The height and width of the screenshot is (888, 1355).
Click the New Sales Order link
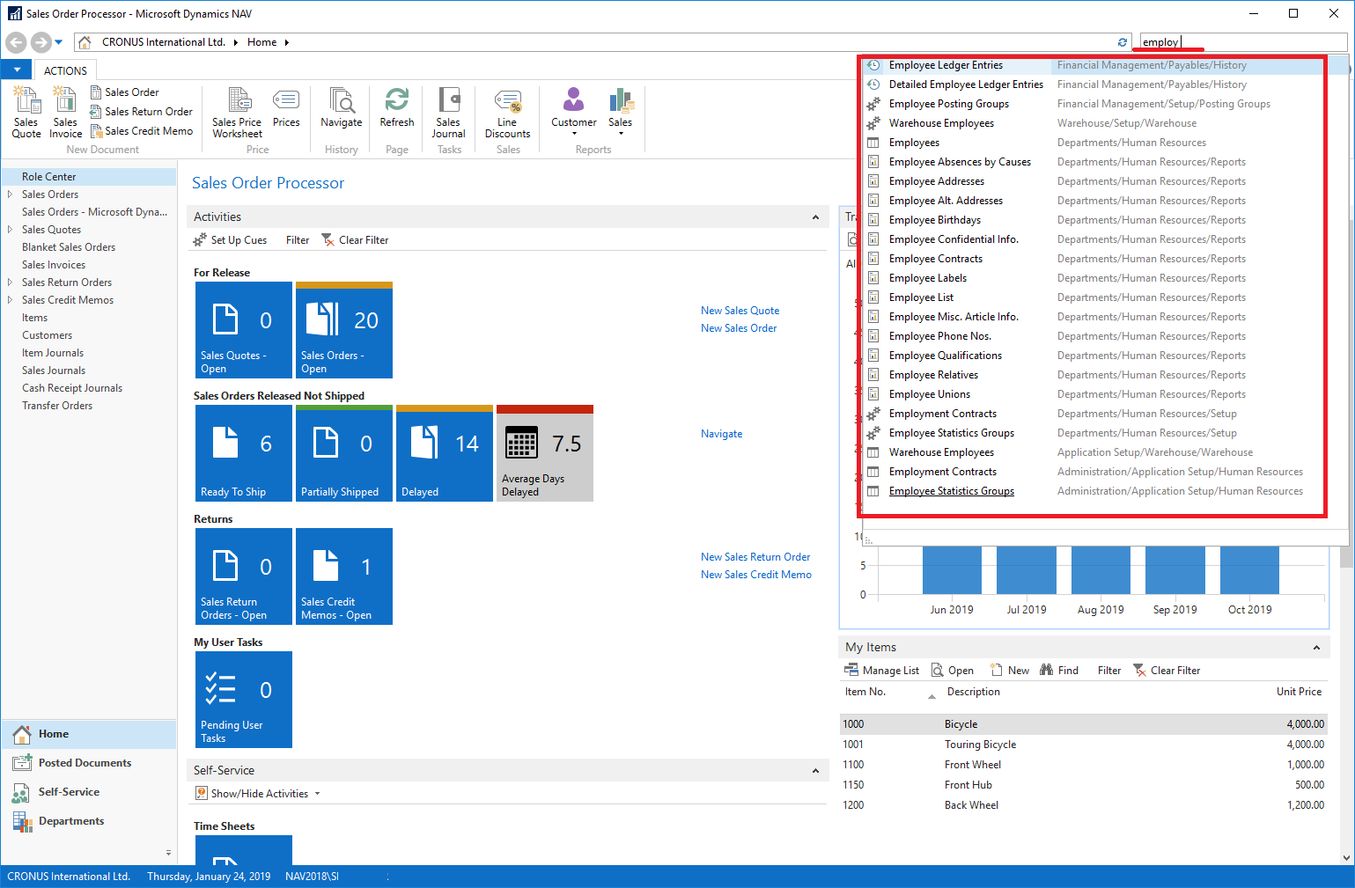click(x=739, y=328)
